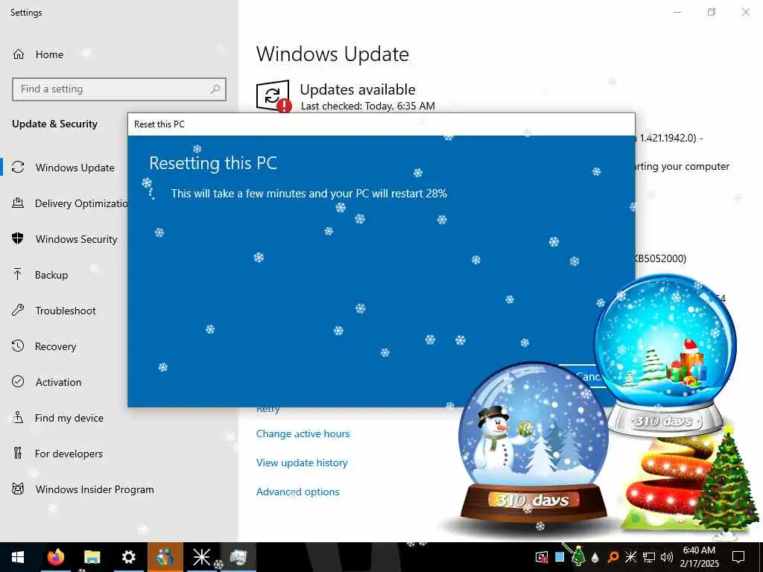Screen dimensions: 763x572
Task: Open Delivery Optimization settings page
Action: point(69,203)
